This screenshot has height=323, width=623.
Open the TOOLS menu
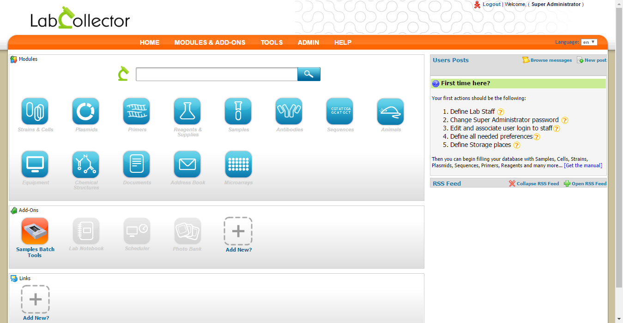[272, 42]
